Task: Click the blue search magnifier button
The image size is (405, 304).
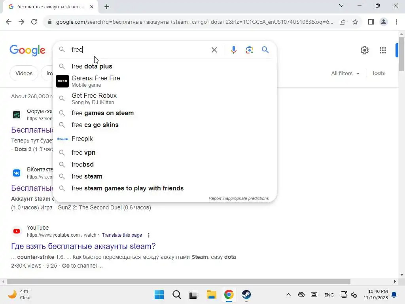Action: point(265,49)
